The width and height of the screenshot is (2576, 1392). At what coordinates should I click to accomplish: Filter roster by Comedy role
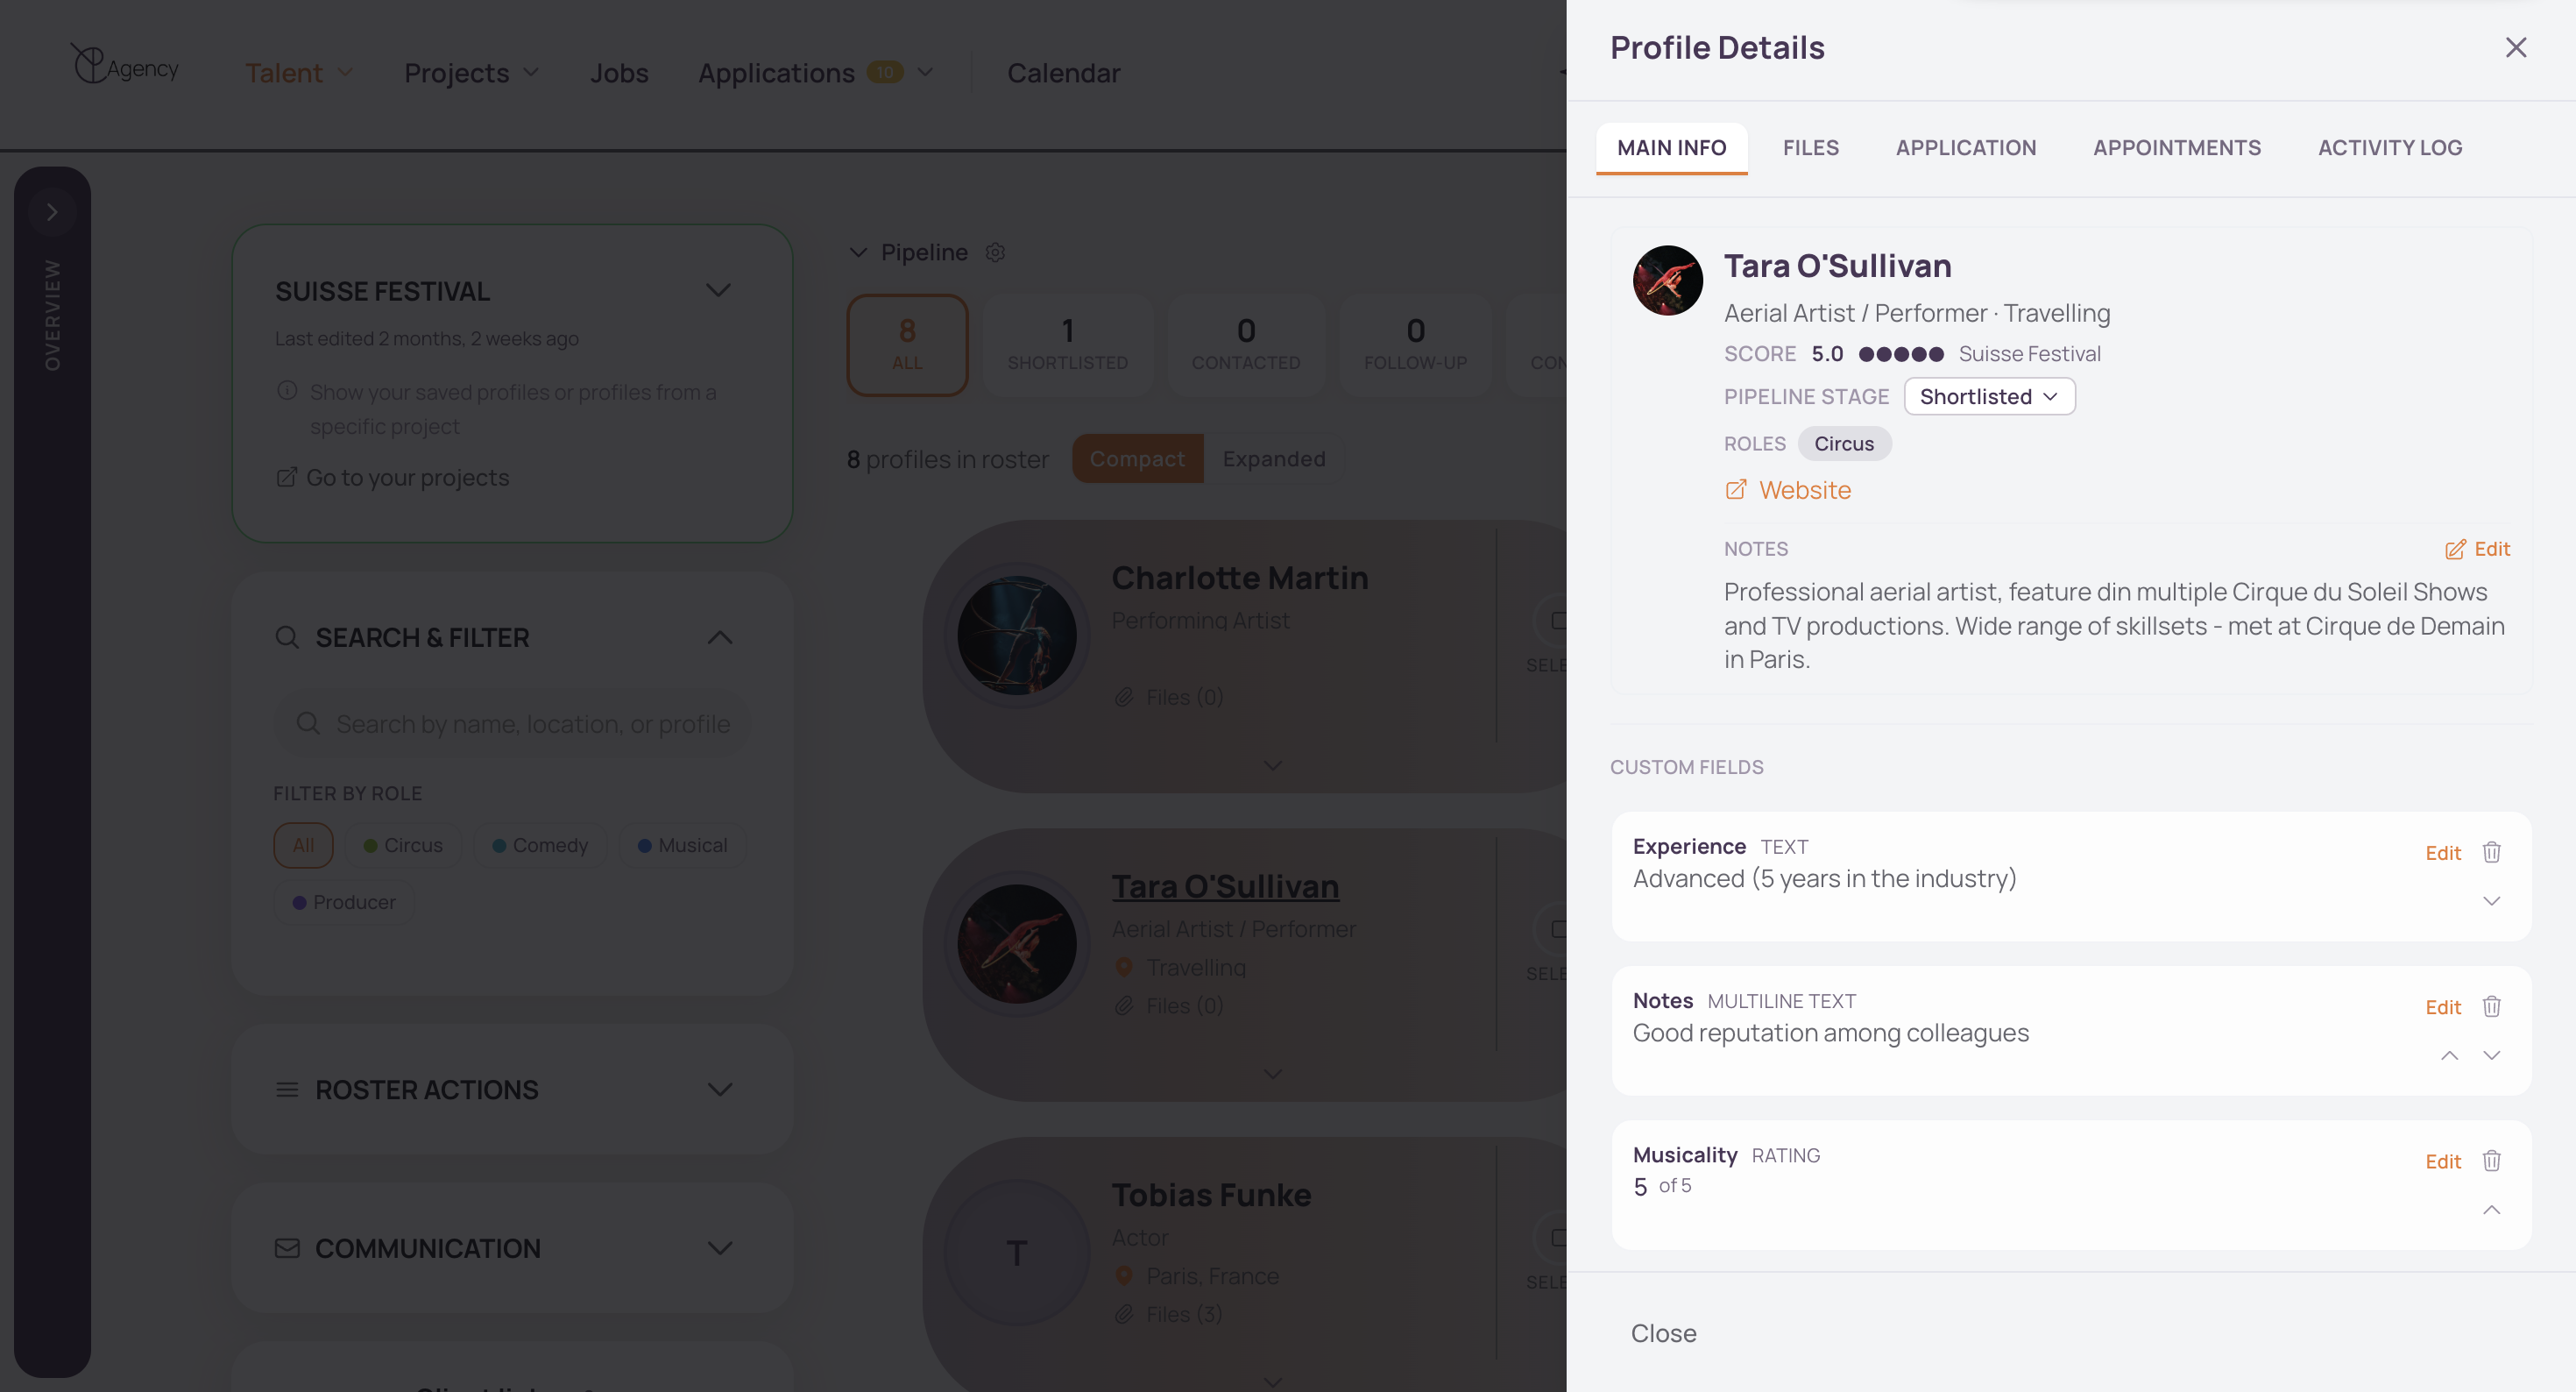pyautogui.click(x=539, y=846)
